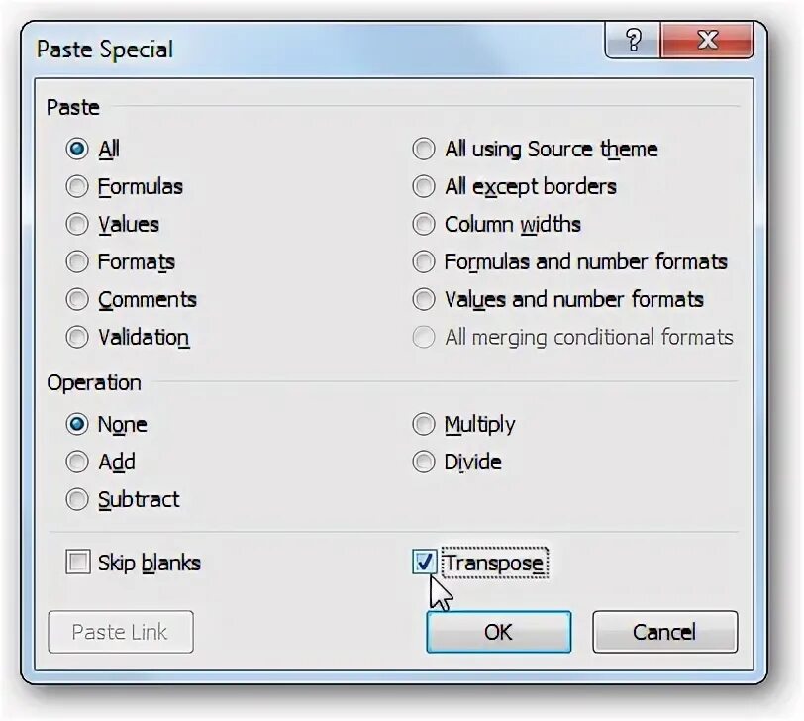Select the Values paste option
This screenshot has width=804, height=721.
[x=77, y=224]
